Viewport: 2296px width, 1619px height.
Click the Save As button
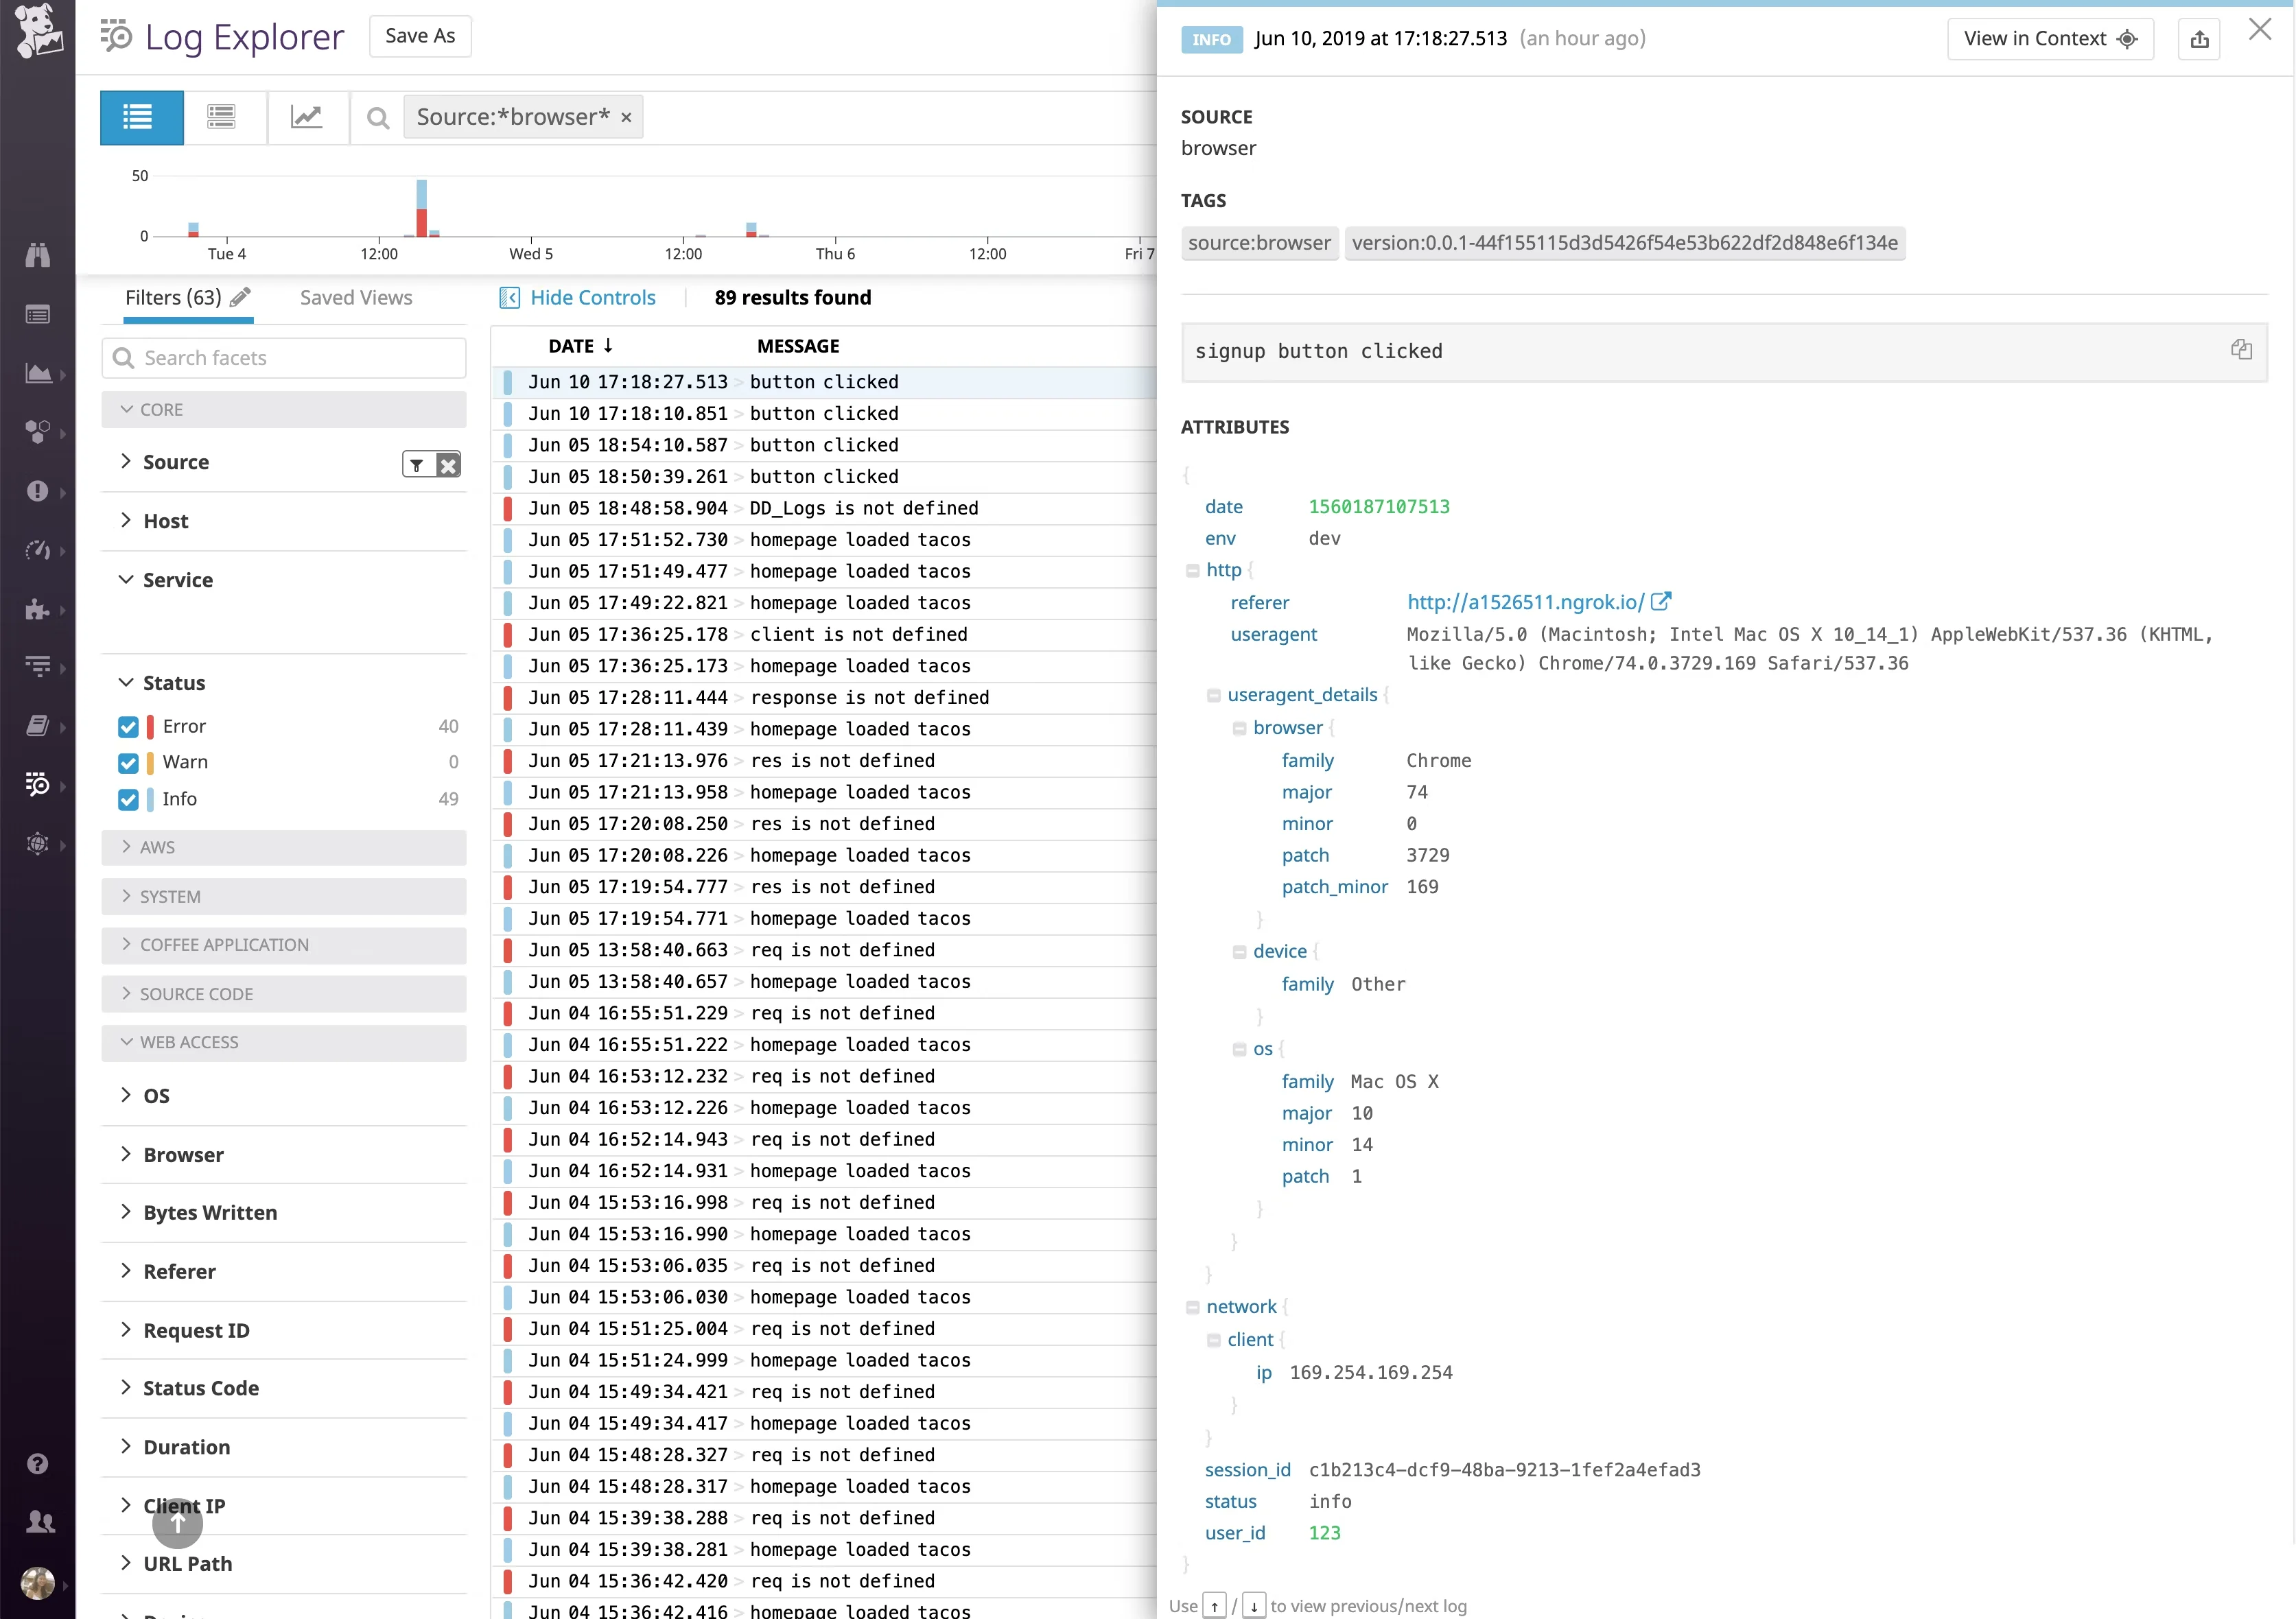point(419,35)
